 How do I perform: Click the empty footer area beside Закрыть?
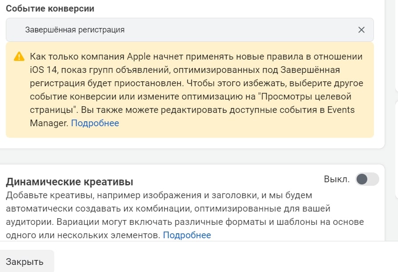tap(226, 256)
